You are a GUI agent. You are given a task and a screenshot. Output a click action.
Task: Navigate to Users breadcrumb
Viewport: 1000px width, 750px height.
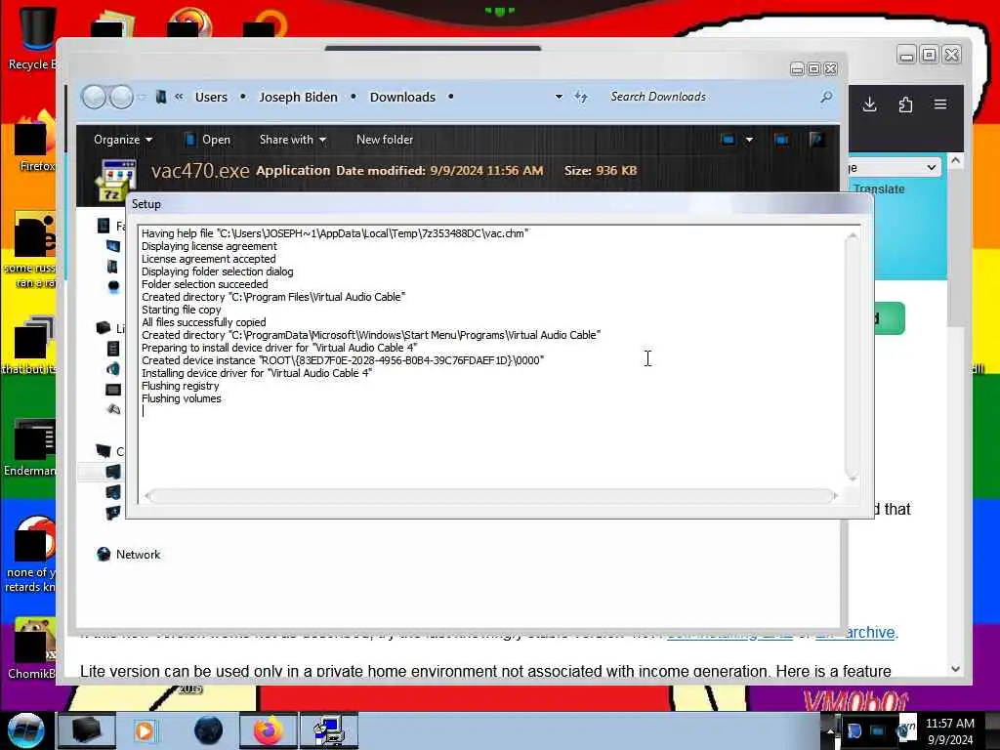(x=211, y=97)
